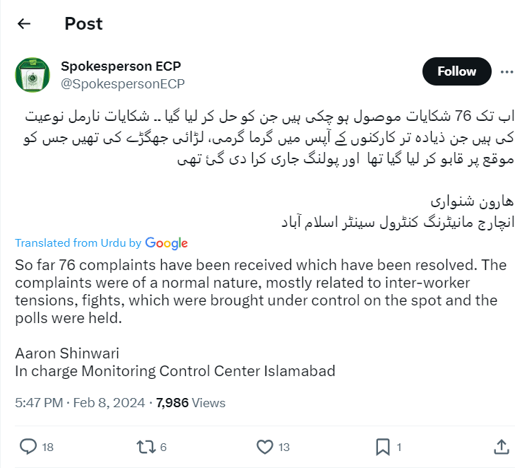Click the 7,986 Views count
This screenshot has width=527, height=468.
point(190,403)
